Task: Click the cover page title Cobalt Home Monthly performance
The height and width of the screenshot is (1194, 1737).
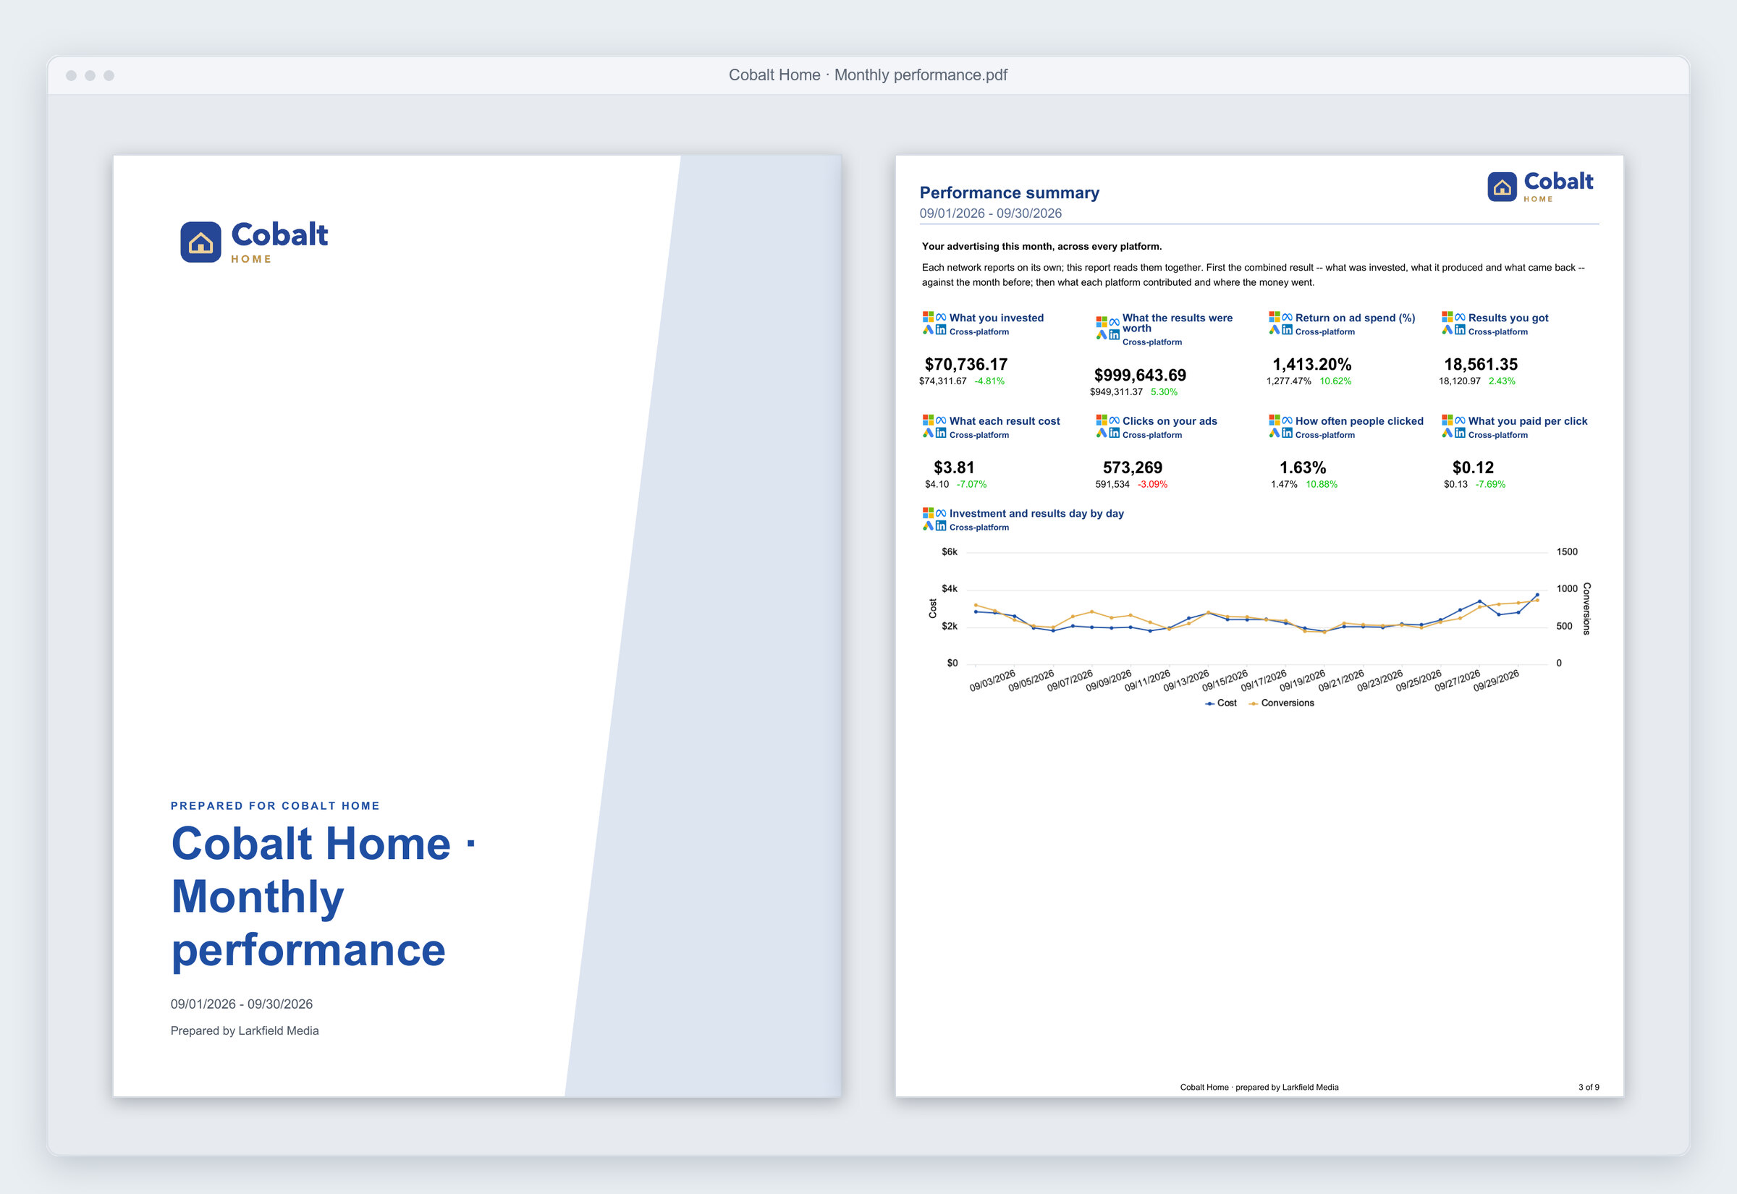Action: coord(324,897)
